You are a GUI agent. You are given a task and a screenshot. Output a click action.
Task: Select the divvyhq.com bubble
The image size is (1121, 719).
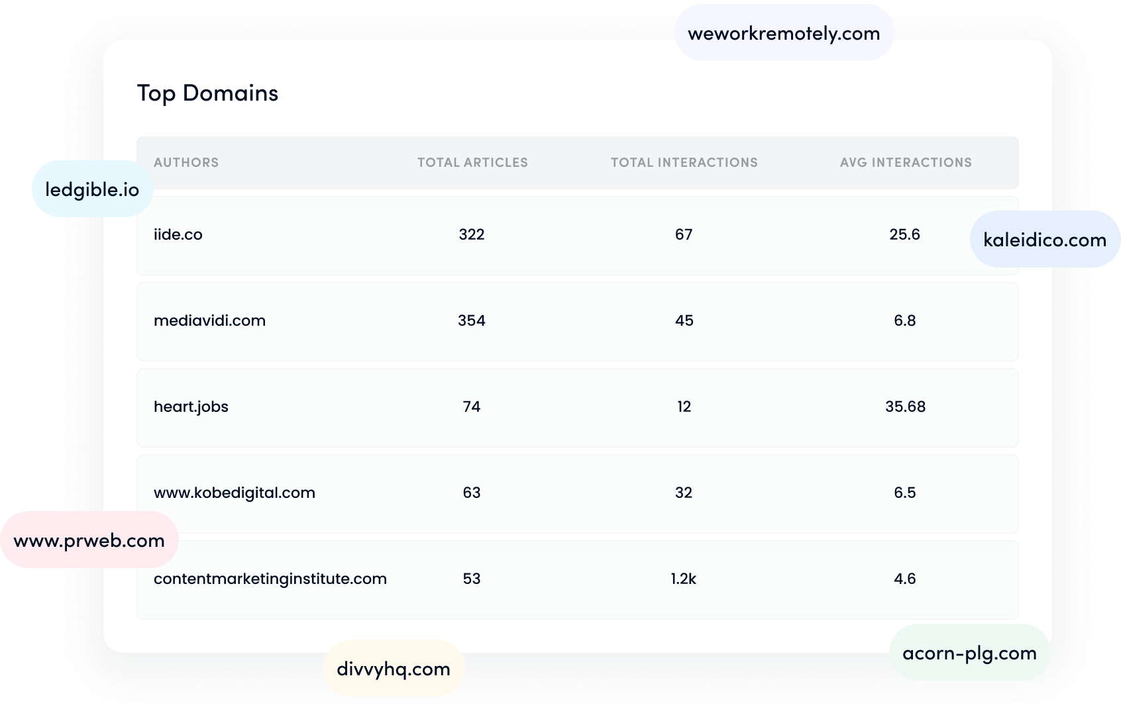[394, 669]
